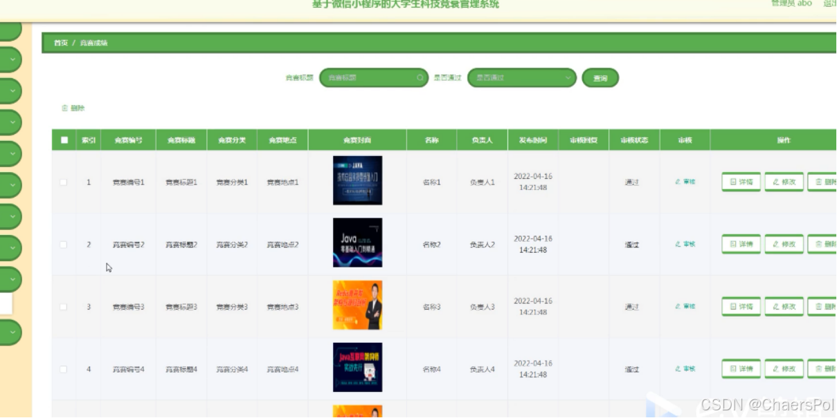Click the 删除 button in 竞赛编号1 row
837x418 pixels.
pyautogui.click(x=822, y=182)
